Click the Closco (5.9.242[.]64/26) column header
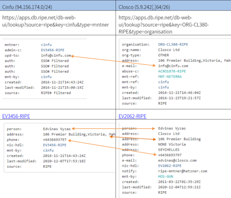Viewport: 231px width, 198px height. point(144,7)
